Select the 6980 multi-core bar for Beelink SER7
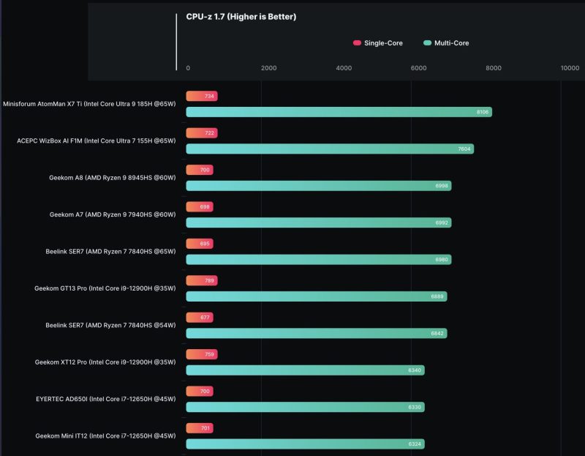Screen dimensions: 585x456 point(318,259)
